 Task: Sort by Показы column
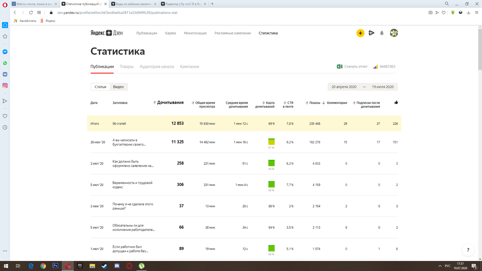click(315, 103)
